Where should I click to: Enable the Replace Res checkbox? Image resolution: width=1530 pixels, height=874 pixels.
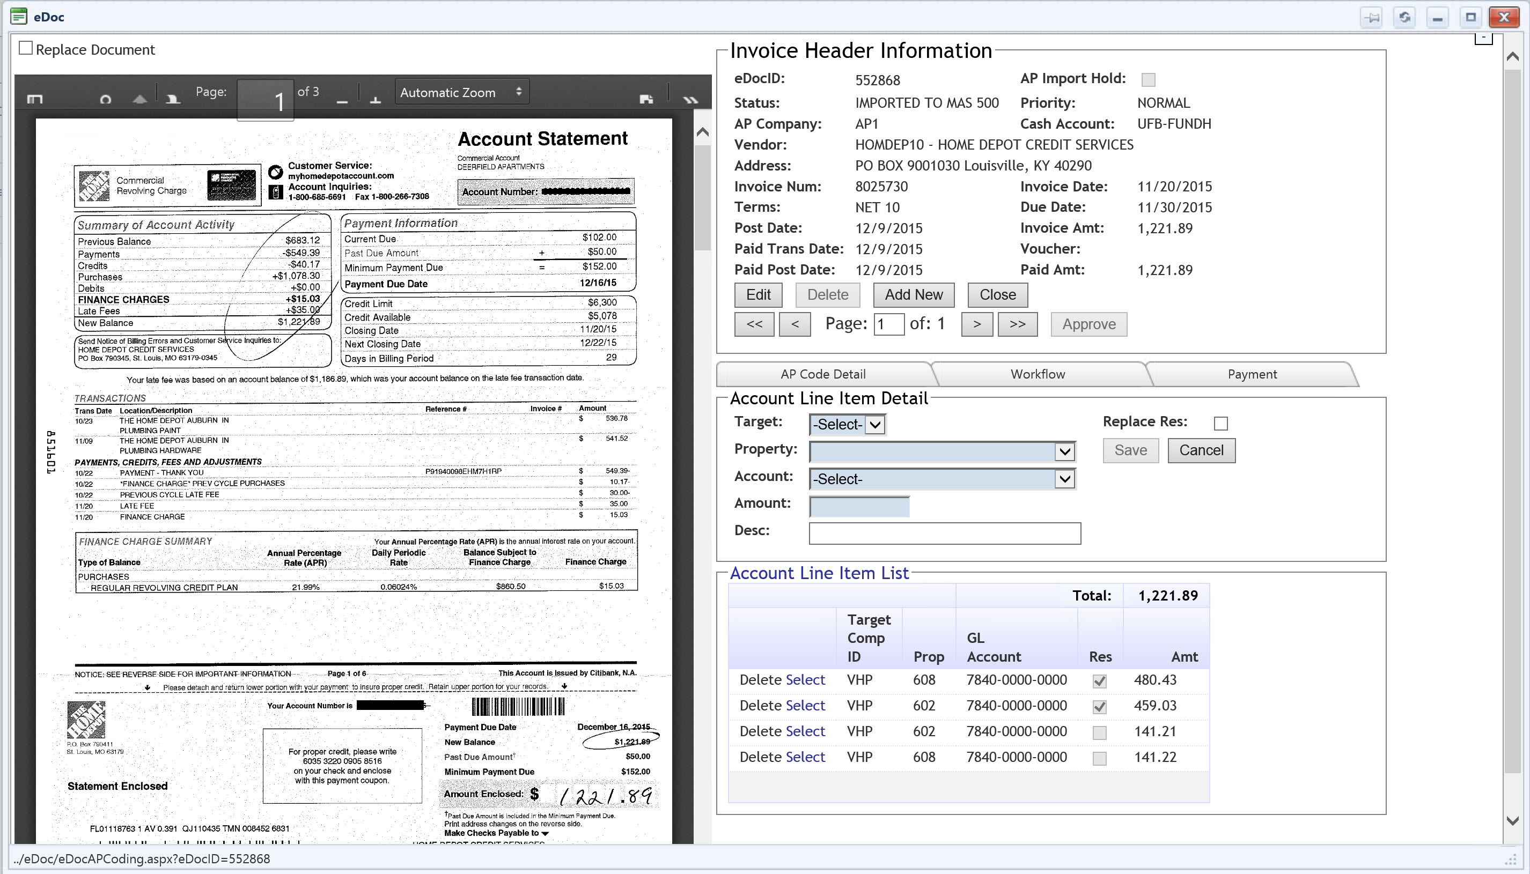pyautogui.click(x=1220, y=424)
